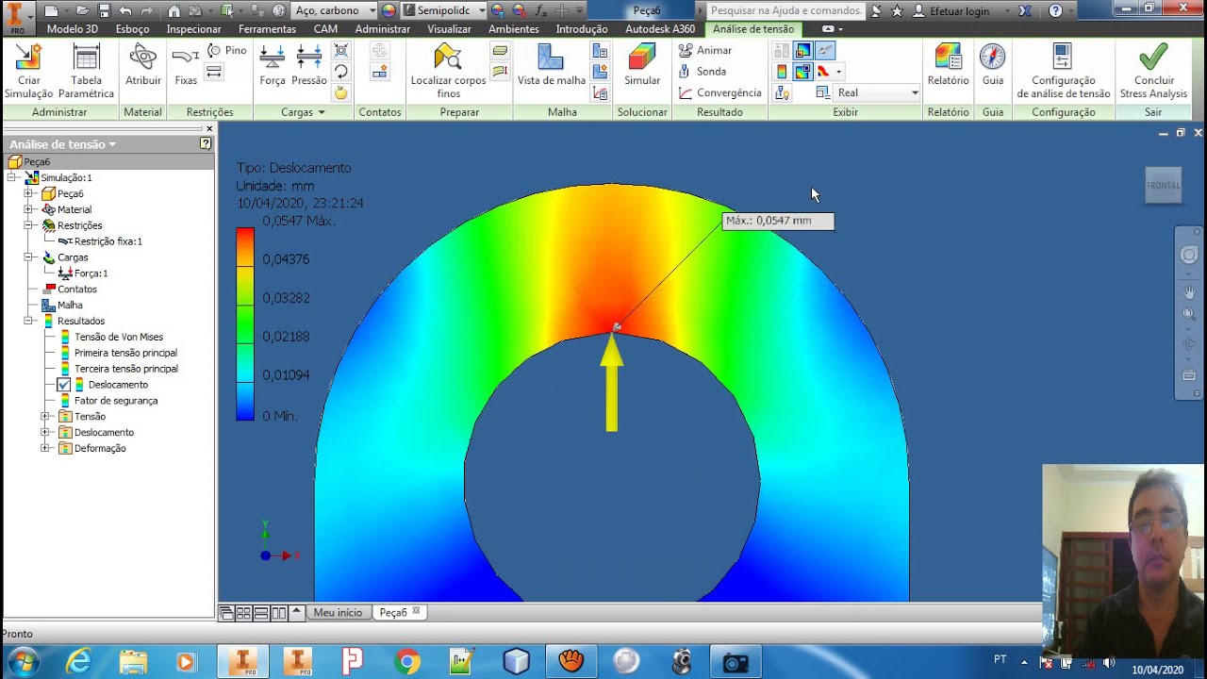Open Internet Explorer from taskbar
1207x679 pixels.
(x=78, y=662)
